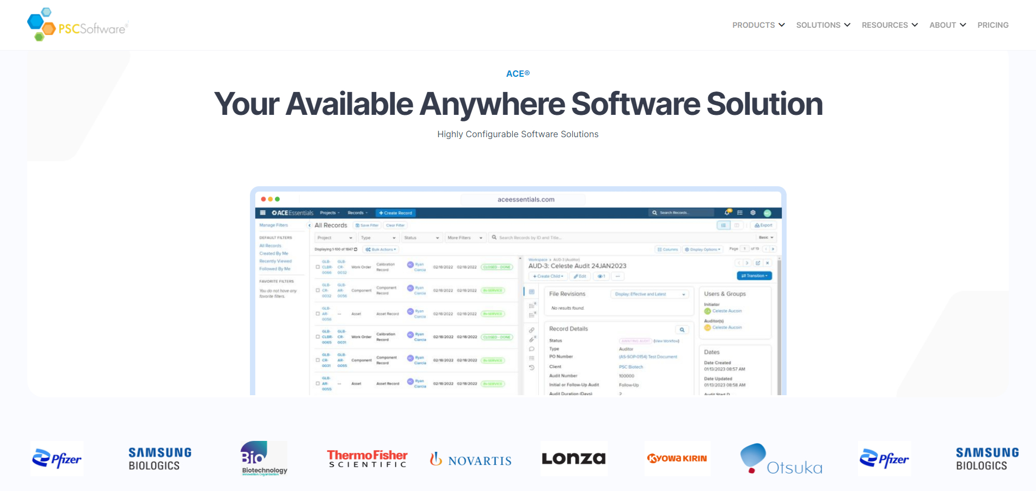Click the Celeste Aucoin Initiator link
This screenshot has height=491, width=1036.
point(727,311)
